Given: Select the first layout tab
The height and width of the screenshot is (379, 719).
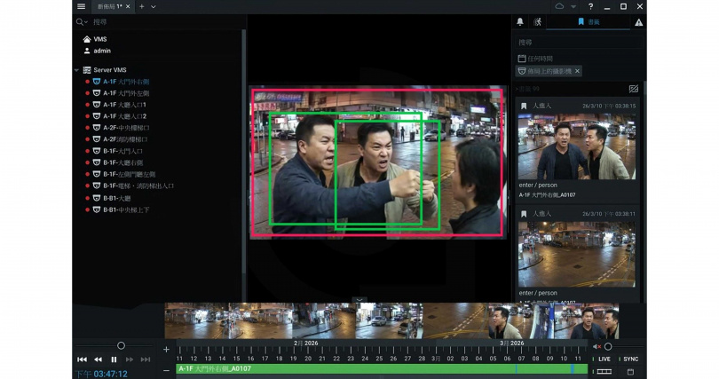Looking at the screenshot, I should coord(109,6).
